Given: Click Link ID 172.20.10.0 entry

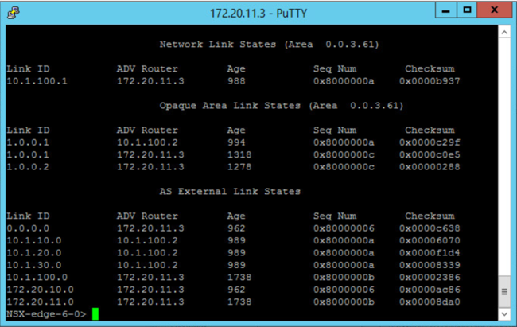Looking at the screenshot, I should [40, 290].
